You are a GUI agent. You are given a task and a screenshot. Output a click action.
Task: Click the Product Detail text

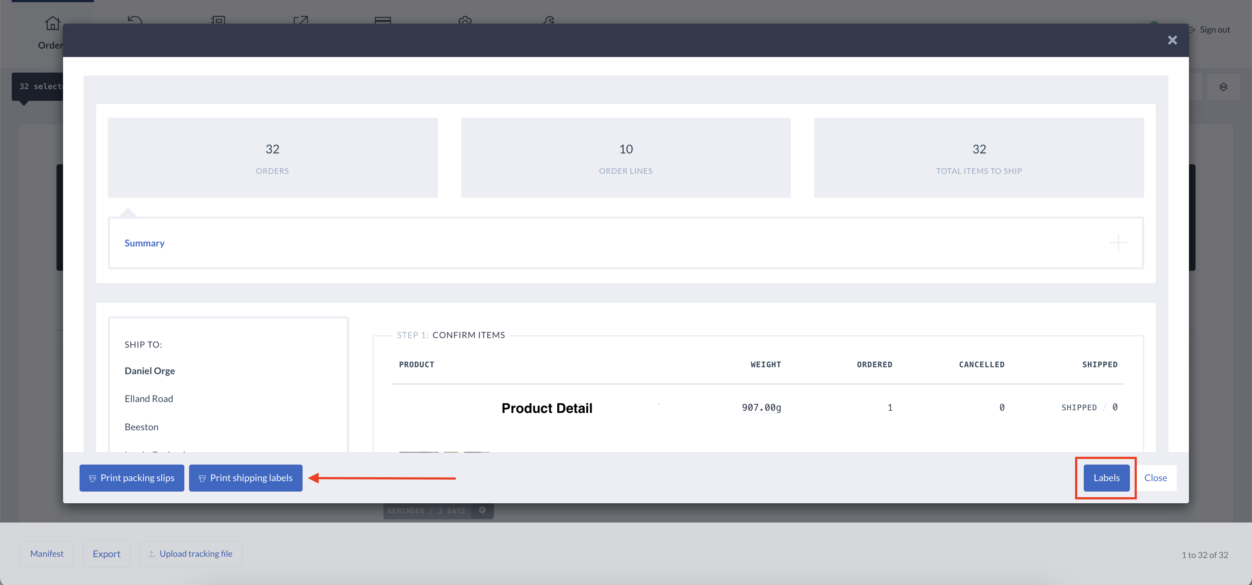coord(546,408)
